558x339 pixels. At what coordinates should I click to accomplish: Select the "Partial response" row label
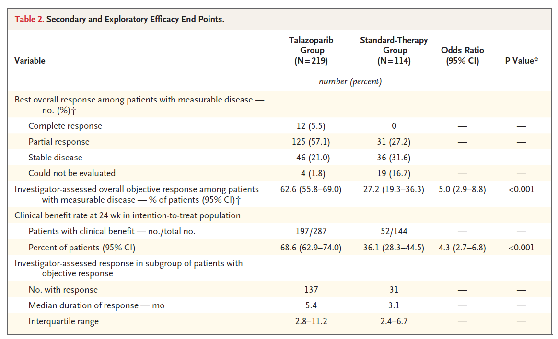click(59, 142)
